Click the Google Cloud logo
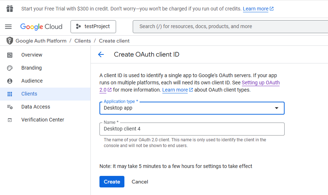This screenshot has width=328, height=195. coord(41,27)
